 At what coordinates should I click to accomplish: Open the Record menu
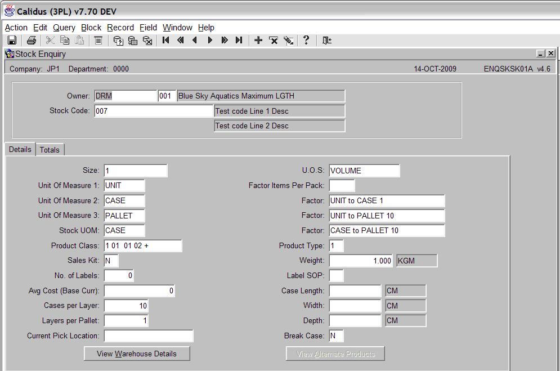[120, 28]
